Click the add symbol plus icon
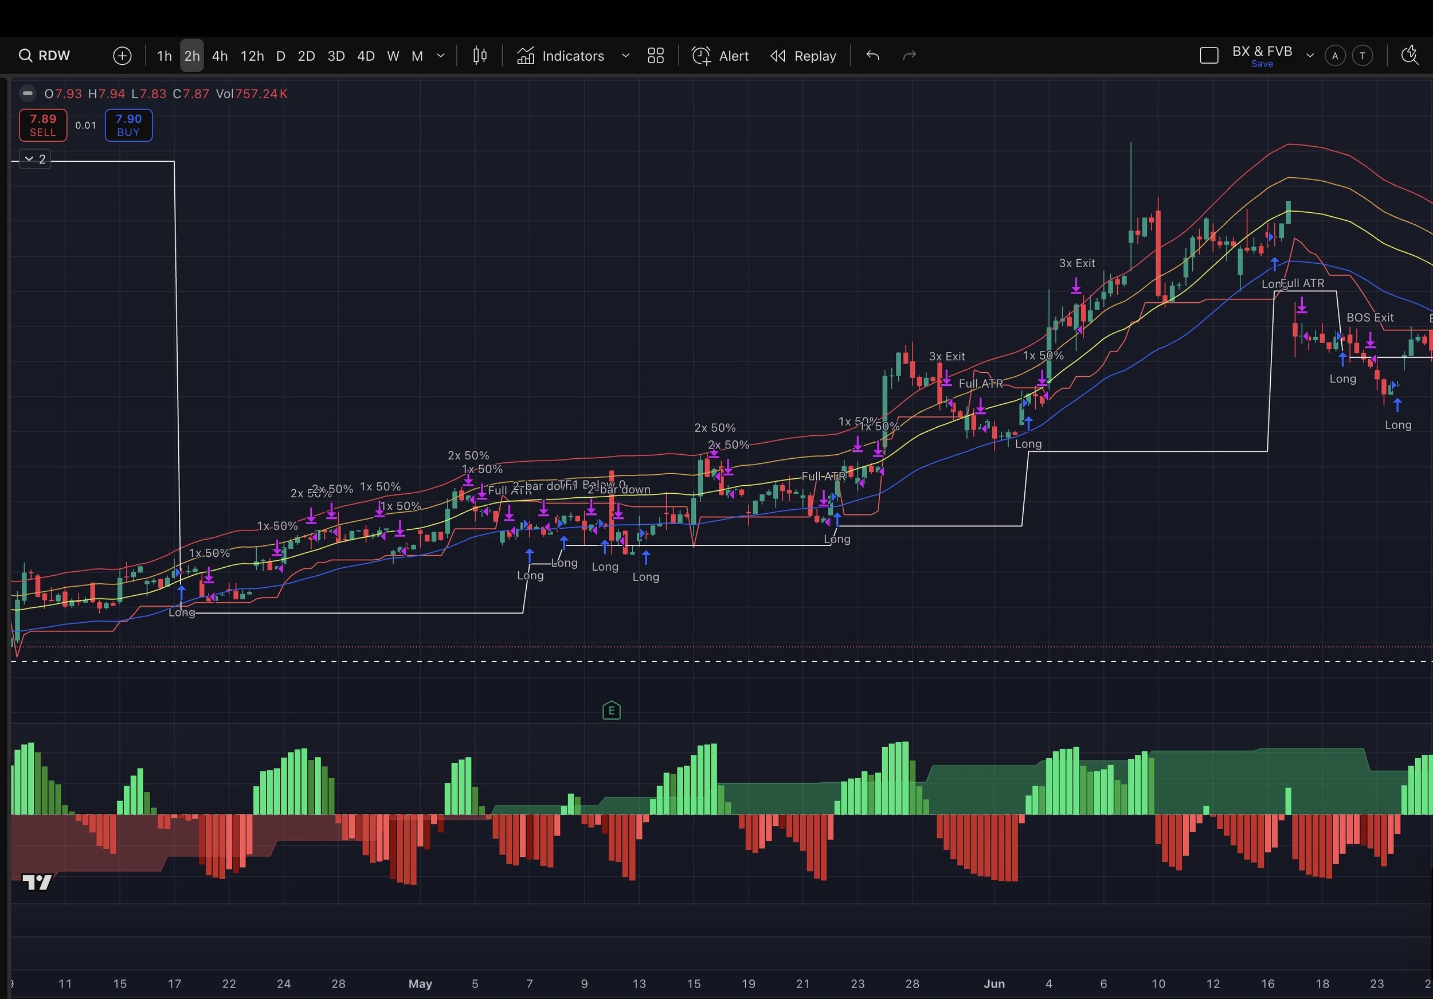 (x=122, y=56)
